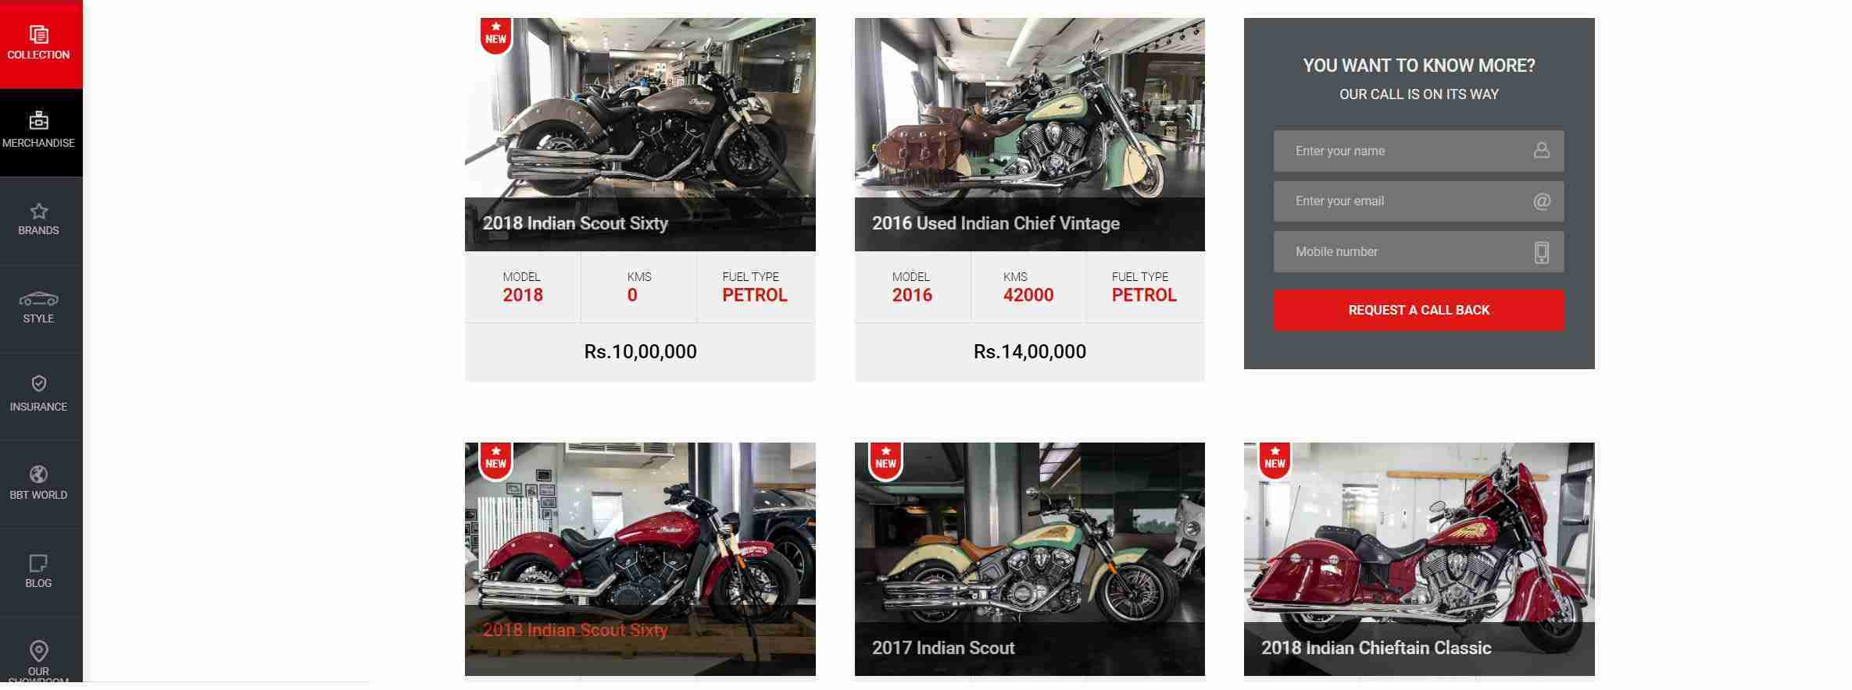Select the Brands star icon
This screenshot has height=690, width=1852.
39,211
